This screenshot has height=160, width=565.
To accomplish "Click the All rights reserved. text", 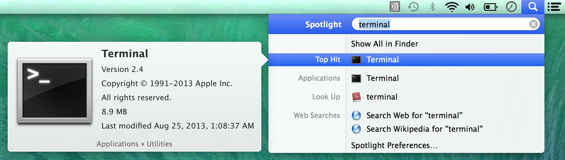I will tap(136, 98).
